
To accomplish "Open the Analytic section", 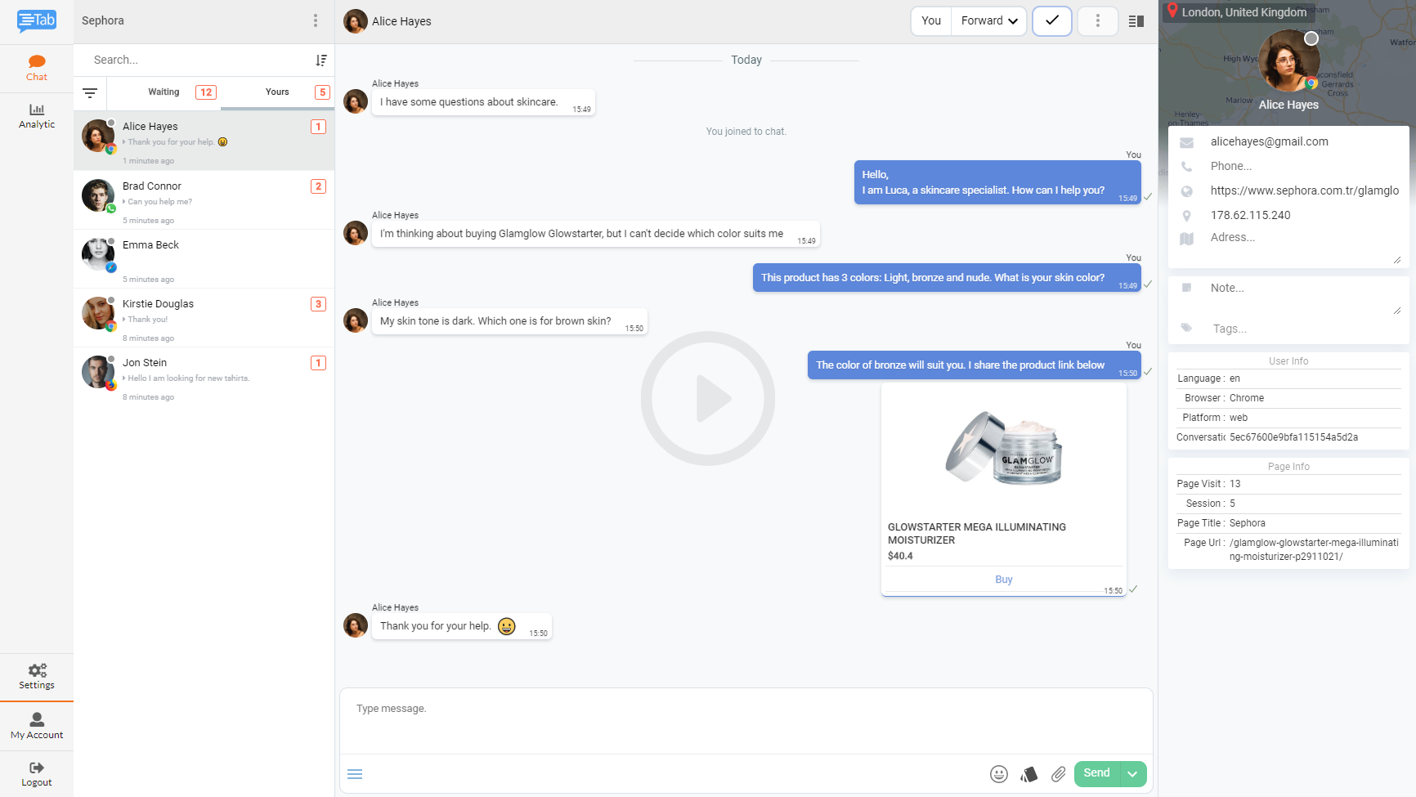I will pyautogui.click(x=36, y=115).
